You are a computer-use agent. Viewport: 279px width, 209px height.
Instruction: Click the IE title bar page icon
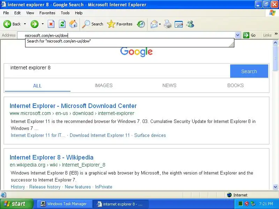pos(3,4)
